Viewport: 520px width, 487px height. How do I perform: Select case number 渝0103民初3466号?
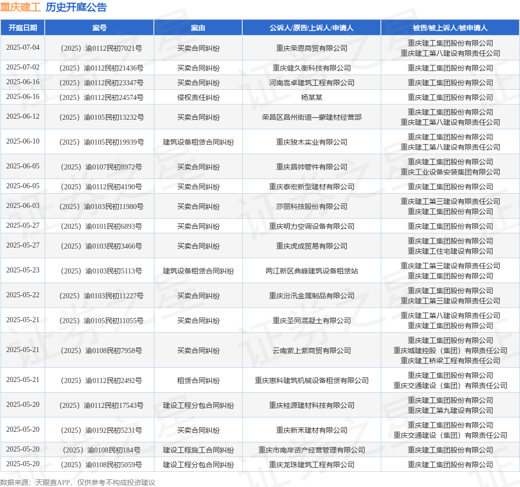pos(101,246)
